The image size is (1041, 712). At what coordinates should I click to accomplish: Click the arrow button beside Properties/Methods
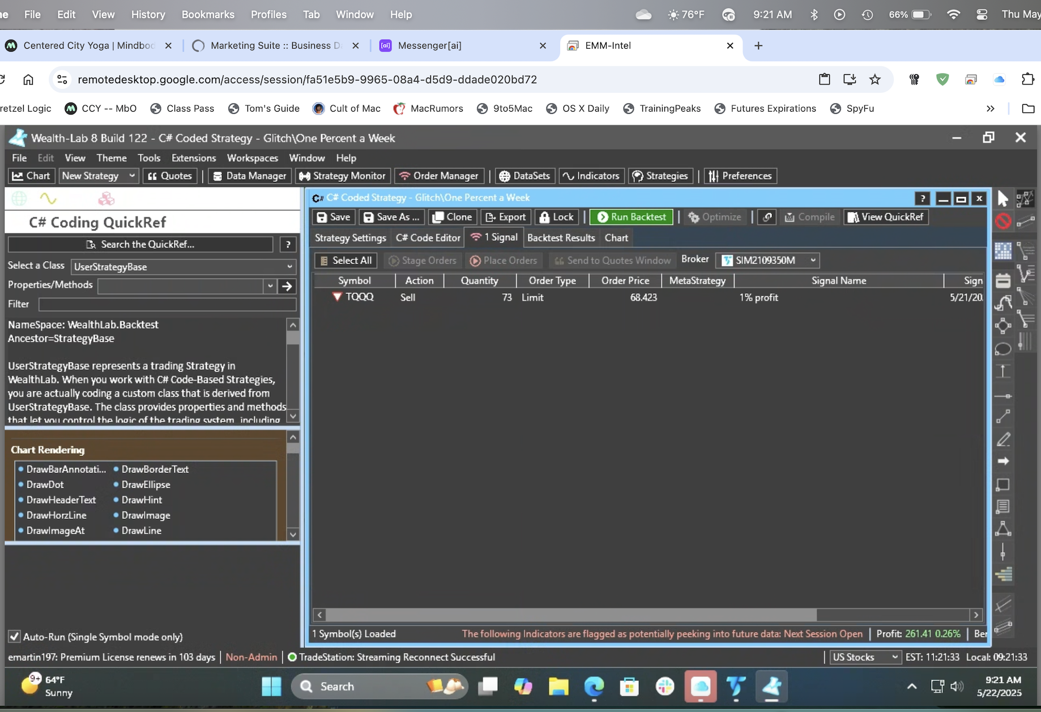point(287,286)
